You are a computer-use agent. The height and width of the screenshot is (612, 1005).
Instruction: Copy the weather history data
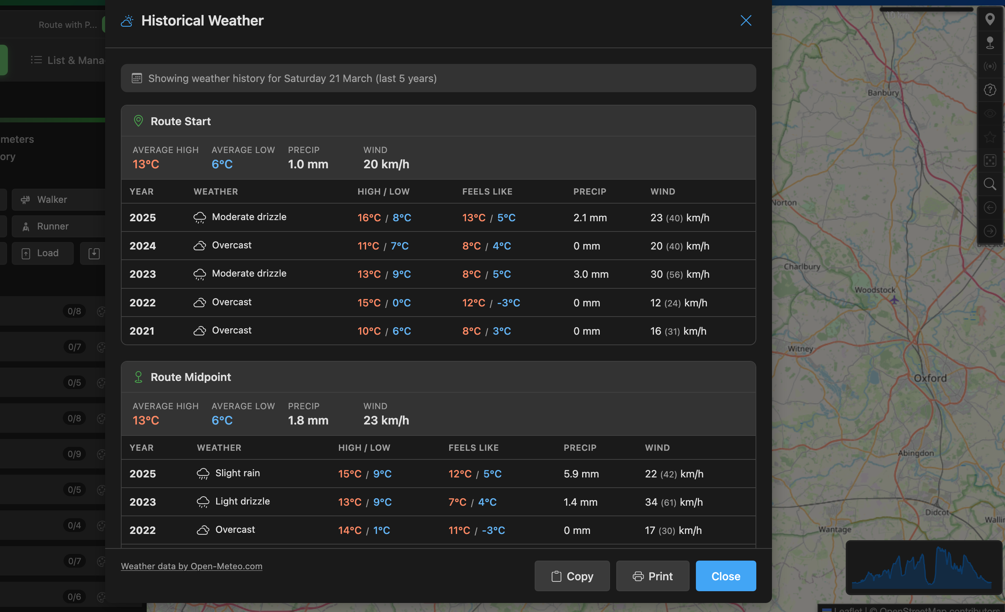click(572, 576)
